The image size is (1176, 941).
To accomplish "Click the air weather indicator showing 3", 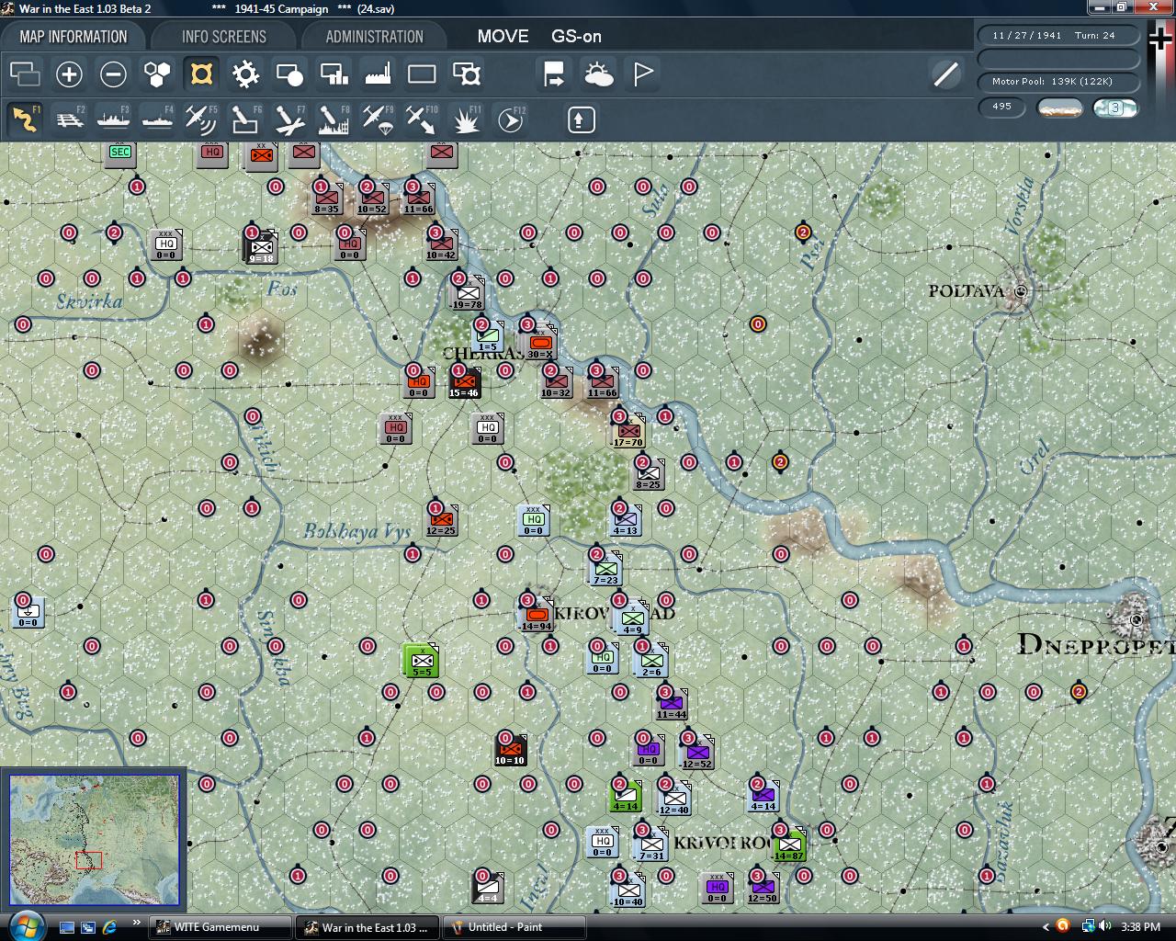I will coord(1115,108).
